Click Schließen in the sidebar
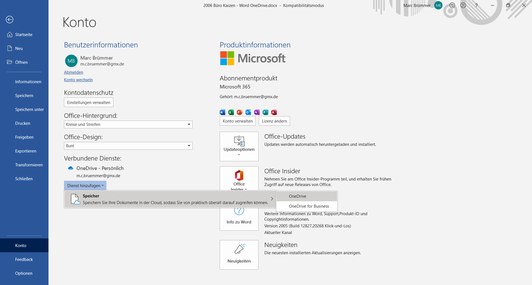The image size is (532, 285). click(x=24, y=179)
